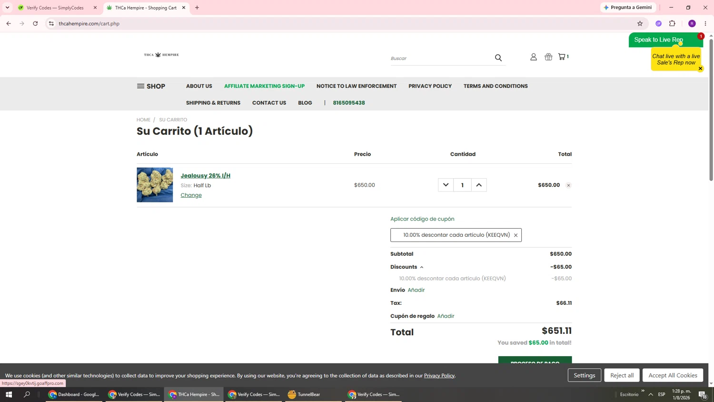
Task: Open Windows taskbar search
Action: [x=27, y=394]
